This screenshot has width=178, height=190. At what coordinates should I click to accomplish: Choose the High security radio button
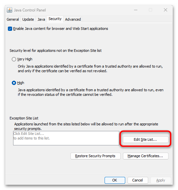coord(14,83)
